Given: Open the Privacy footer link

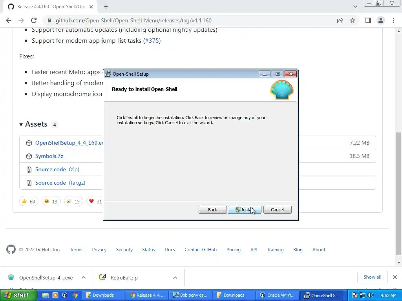Looking at the screenshot, I should pos(99,250).
